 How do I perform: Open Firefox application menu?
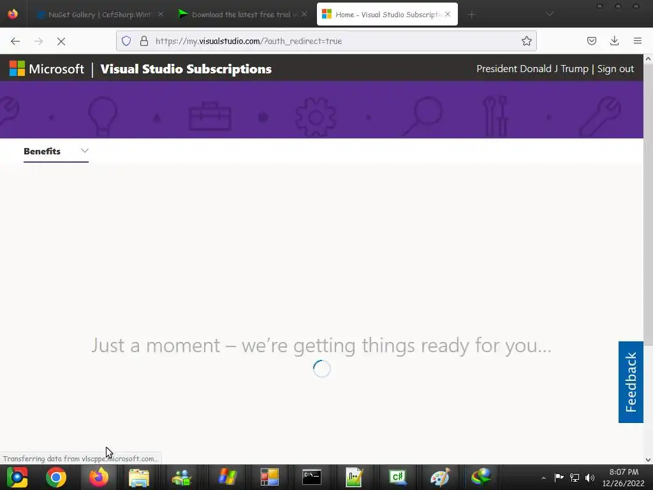638,41
